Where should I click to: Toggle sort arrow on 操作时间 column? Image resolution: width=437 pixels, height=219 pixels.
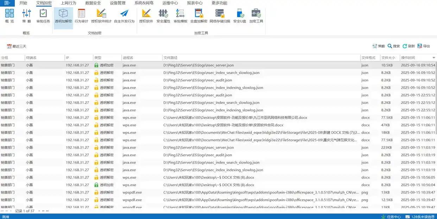[x=433, y=58]
